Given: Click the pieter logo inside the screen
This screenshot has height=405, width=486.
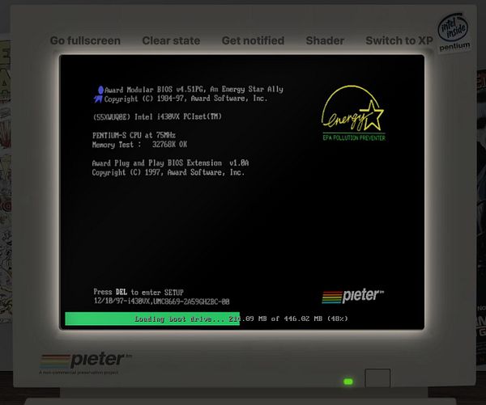Looking at the screenshot, I should 352,296.
